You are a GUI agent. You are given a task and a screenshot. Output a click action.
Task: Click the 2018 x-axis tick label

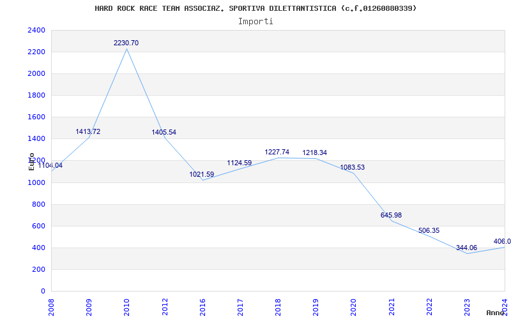[278, 307]
